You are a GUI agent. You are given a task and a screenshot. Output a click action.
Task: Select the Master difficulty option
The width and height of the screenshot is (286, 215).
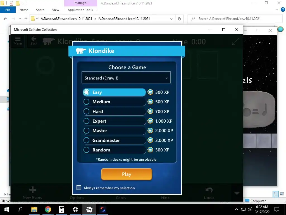click(x=114, y=130)
